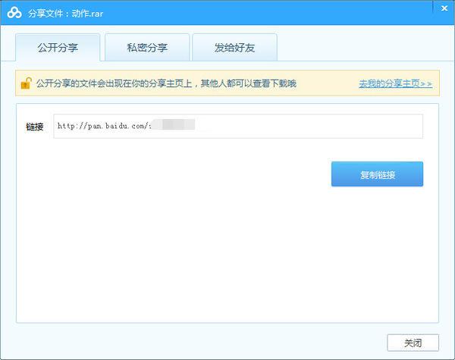Click the 链接 label text
455x360 pixels.
click(35, 127)
